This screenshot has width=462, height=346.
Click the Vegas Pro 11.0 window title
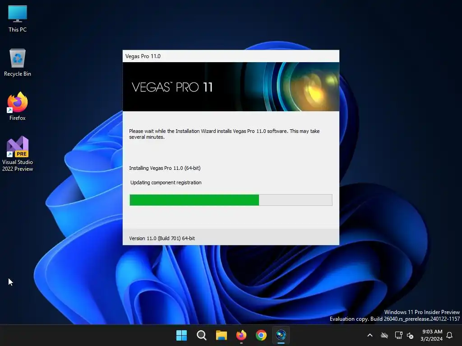pos(143,56)
